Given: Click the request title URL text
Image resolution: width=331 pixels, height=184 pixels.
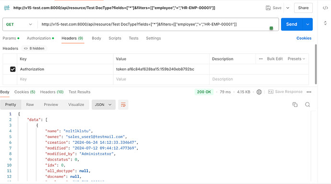Looking at the screenshot, I should (x=114, y=8).
